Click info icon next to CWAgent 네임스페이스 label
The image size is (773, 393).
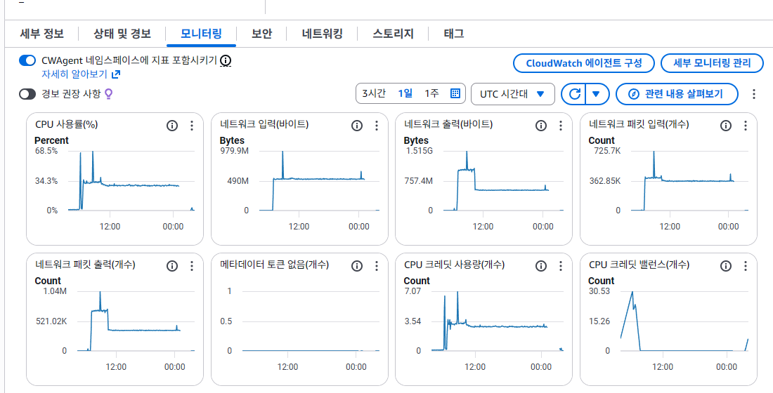click(x=226, y=60)
